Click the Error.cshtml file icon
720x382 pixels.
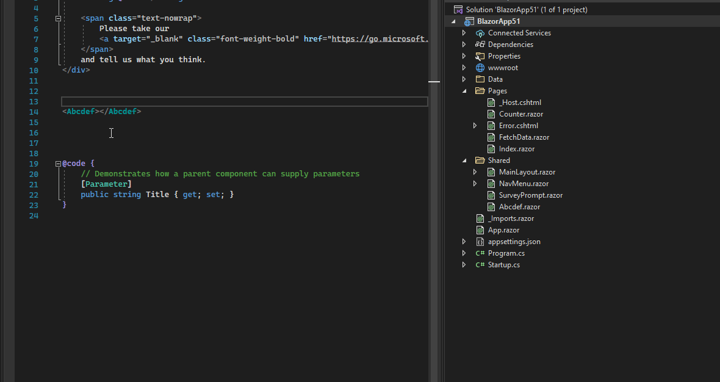[491, 125]
